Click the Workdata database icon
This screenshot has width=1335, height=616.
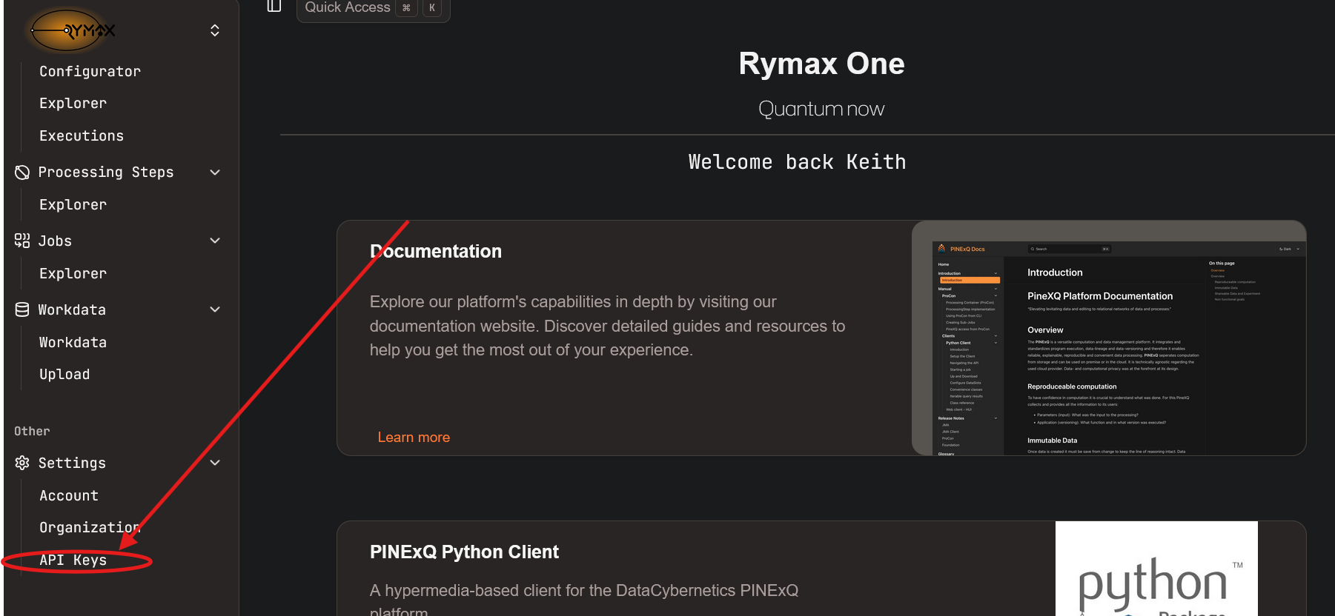click(22, 309)
